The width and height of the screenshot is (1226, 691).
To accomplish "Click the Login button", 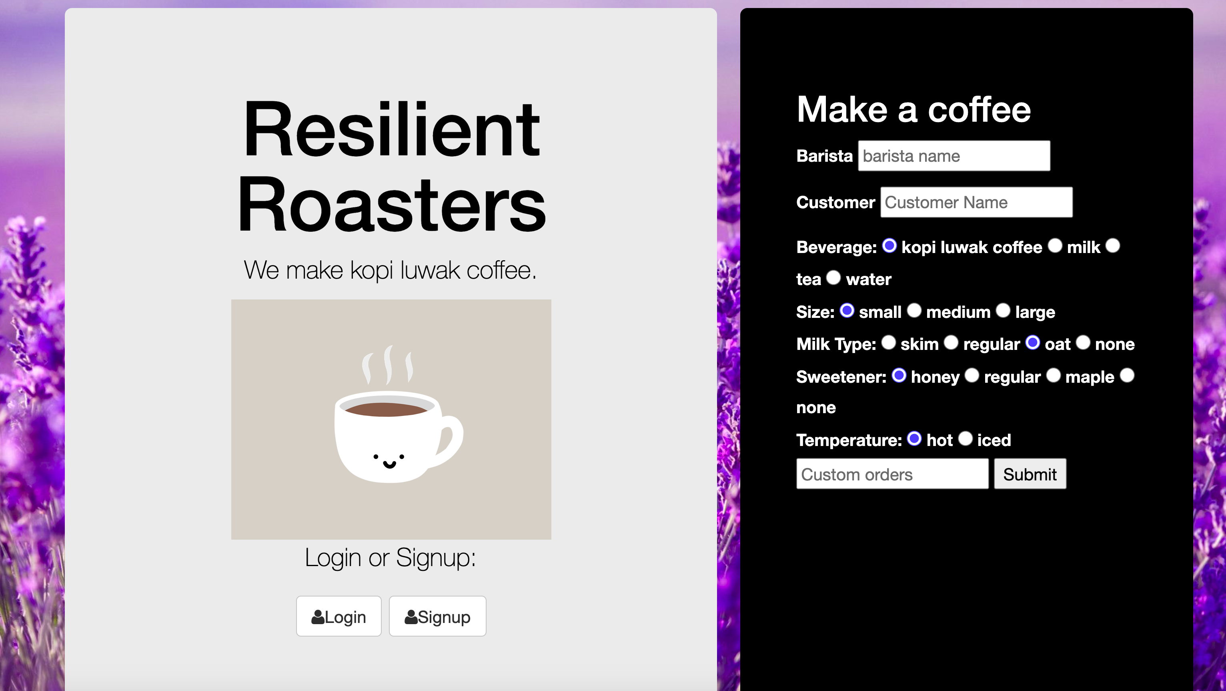I will pos(339,616).
